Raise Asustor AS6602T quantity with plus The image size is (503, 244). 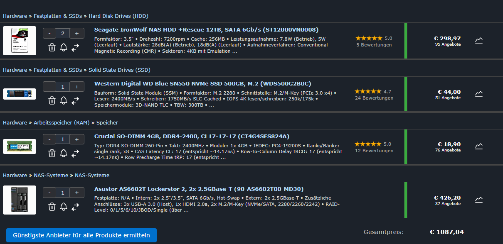77,193
